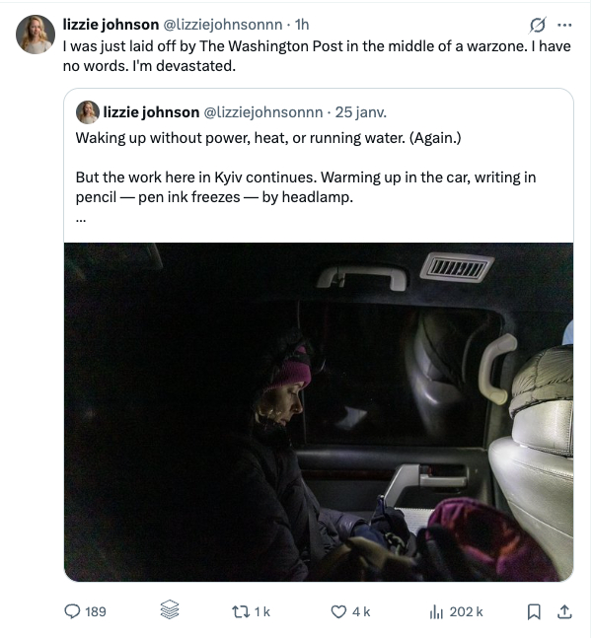The width and height of the screenshot is (592, 638).
Task: Click the bold author name on main tweet
Action: 111,24
